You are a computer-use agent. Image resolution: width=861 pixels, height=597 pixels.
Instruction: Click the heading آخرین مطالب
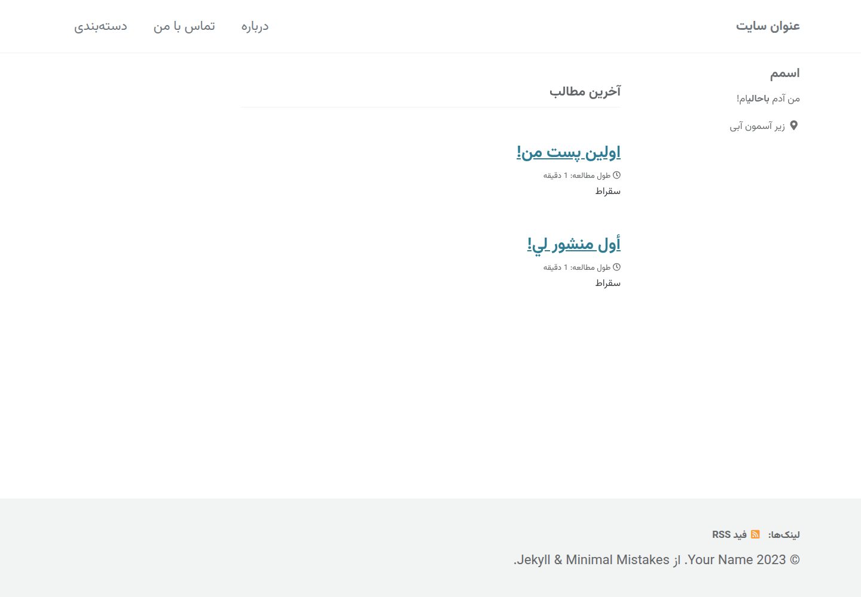[585, 91]
